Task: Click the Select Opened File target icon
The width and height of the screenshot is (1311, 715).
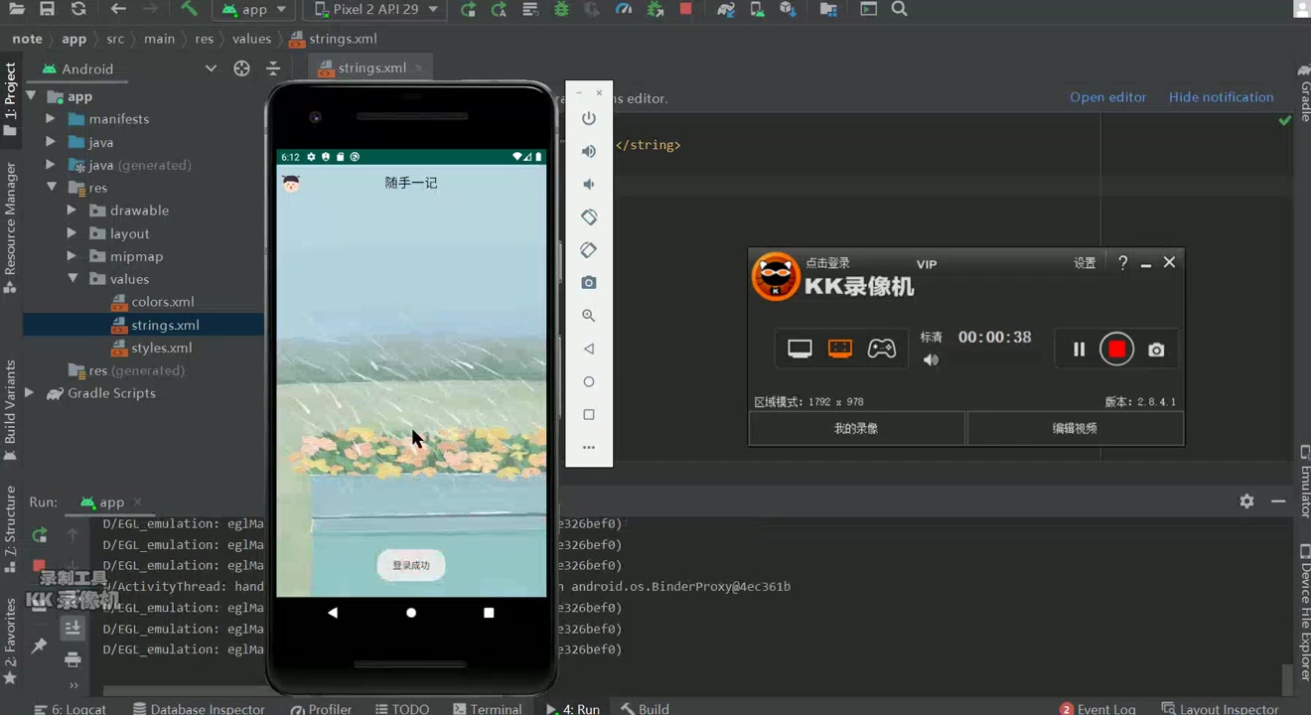Action: click(241, 69)
